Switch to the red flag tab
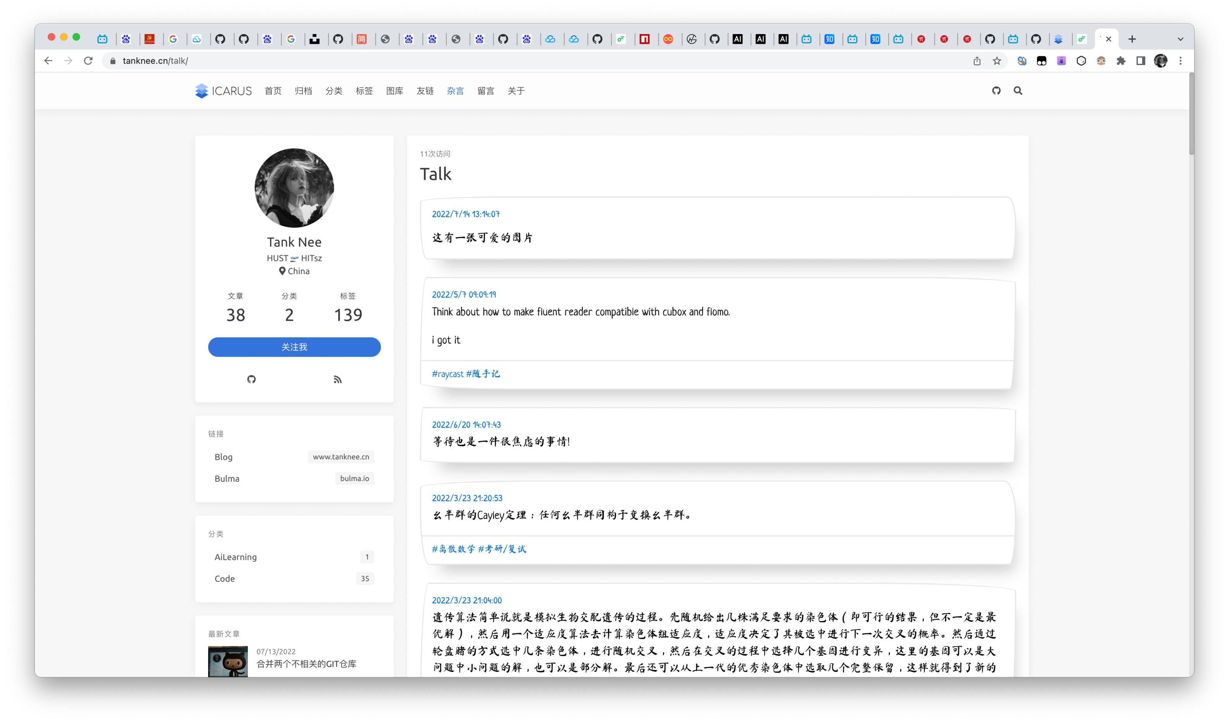The width and height of the screenshot is (1229, 723). [150, 39]
